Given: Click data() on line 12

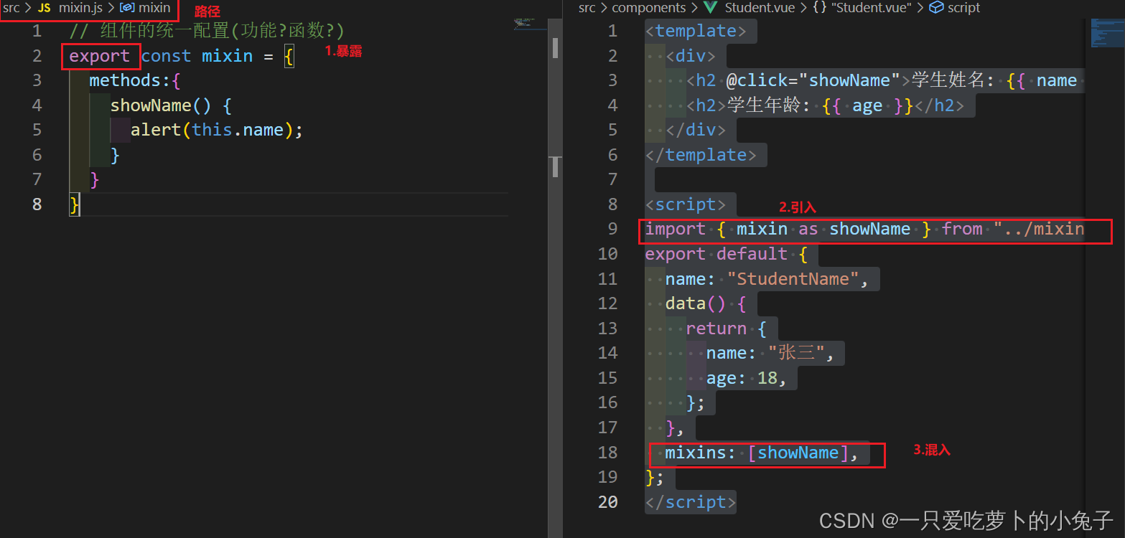Looking at the screenshot, I should pyautogui.click(x=696, y=303).
